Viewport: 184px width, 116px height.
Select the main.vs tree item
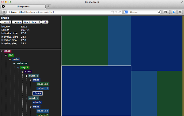[22, 63]
